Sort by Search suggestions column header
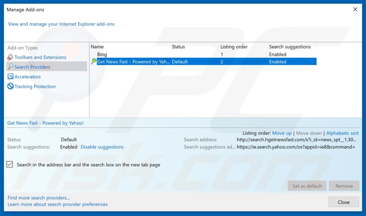 pos(290,47)
